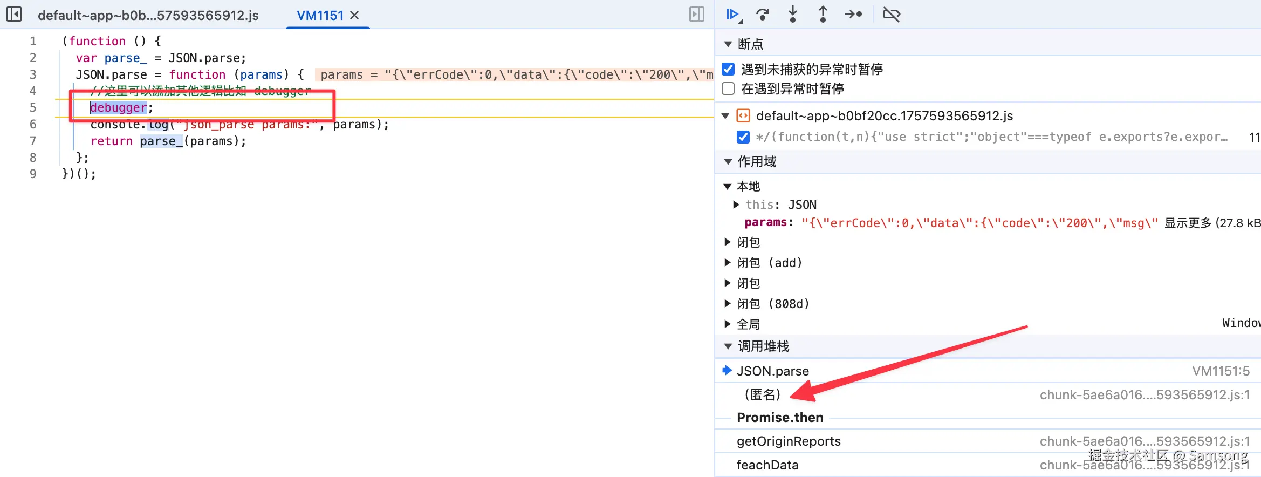Click line number 7 in gutter
Screen dimensions: 1261x477
pyautogui.click(x=33, y=141)
